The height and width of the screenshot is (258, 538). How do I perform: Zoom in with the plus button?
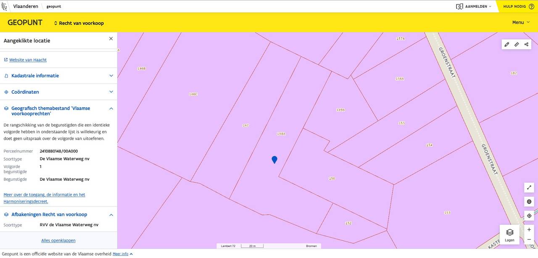529,230
